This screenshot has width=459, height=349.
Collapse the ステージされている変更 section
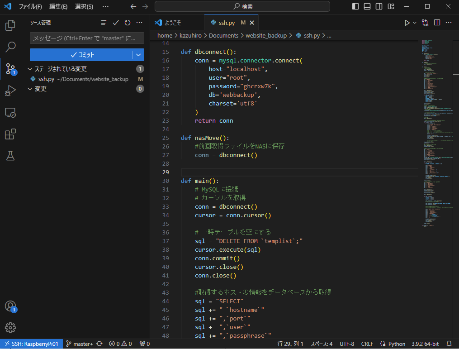30,69
